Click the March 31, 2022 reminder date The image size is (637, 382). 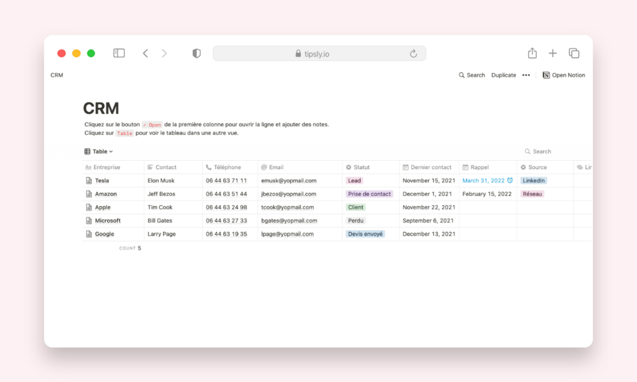(x=483, y=181)
